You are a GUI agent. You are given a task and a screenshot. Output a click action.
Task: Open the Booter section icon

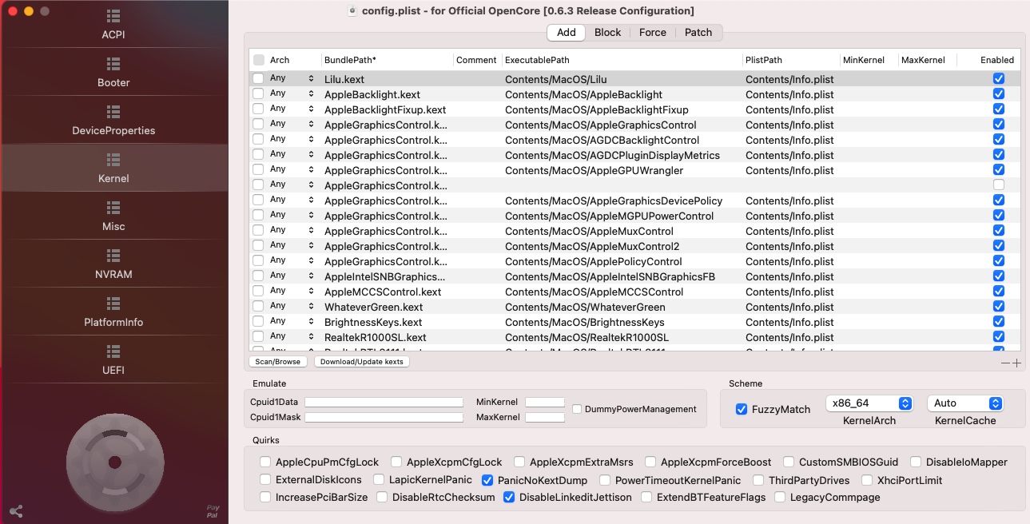pyautogui.click(x=113, y=64)
